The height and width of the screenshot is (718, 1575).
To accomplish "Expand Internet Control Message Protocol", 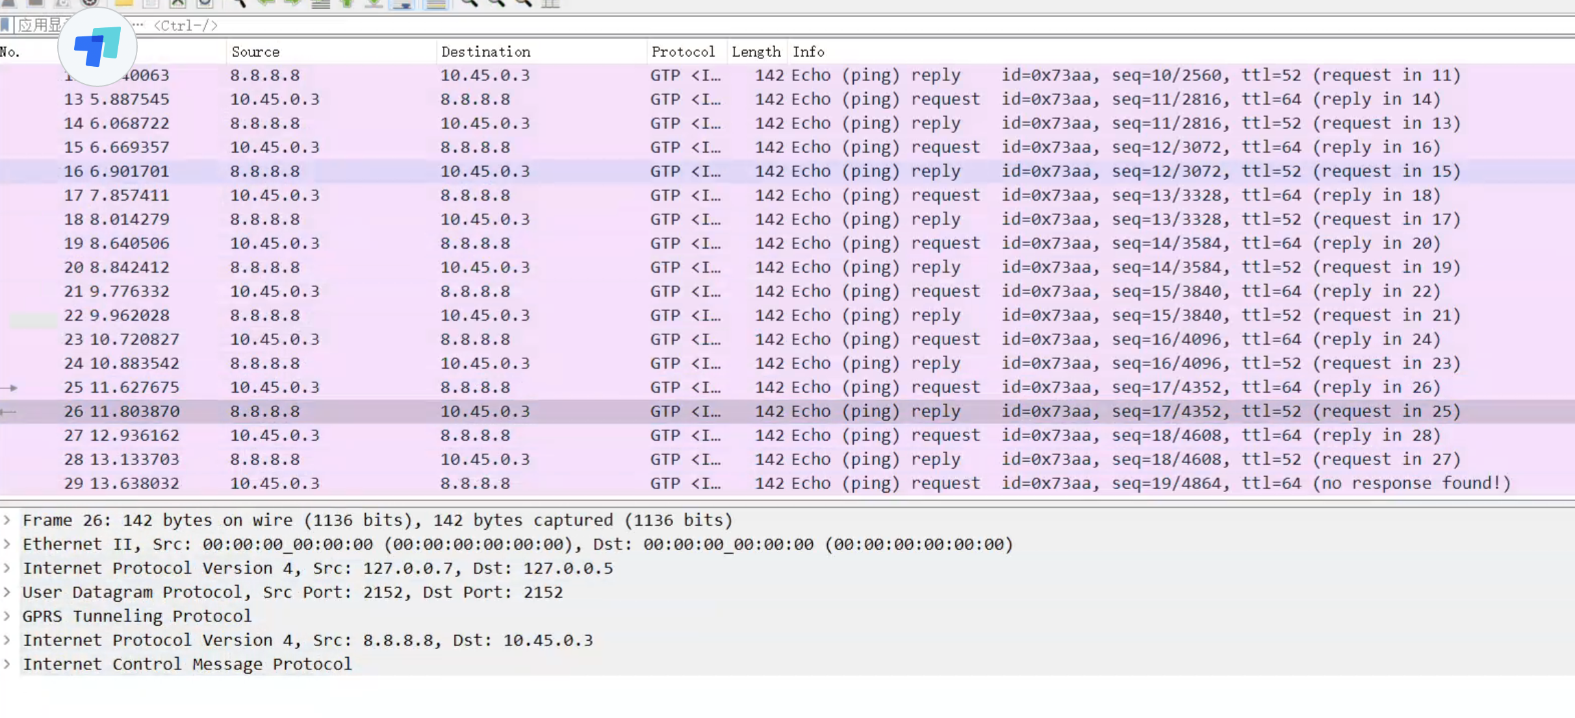I will point(7,663).
